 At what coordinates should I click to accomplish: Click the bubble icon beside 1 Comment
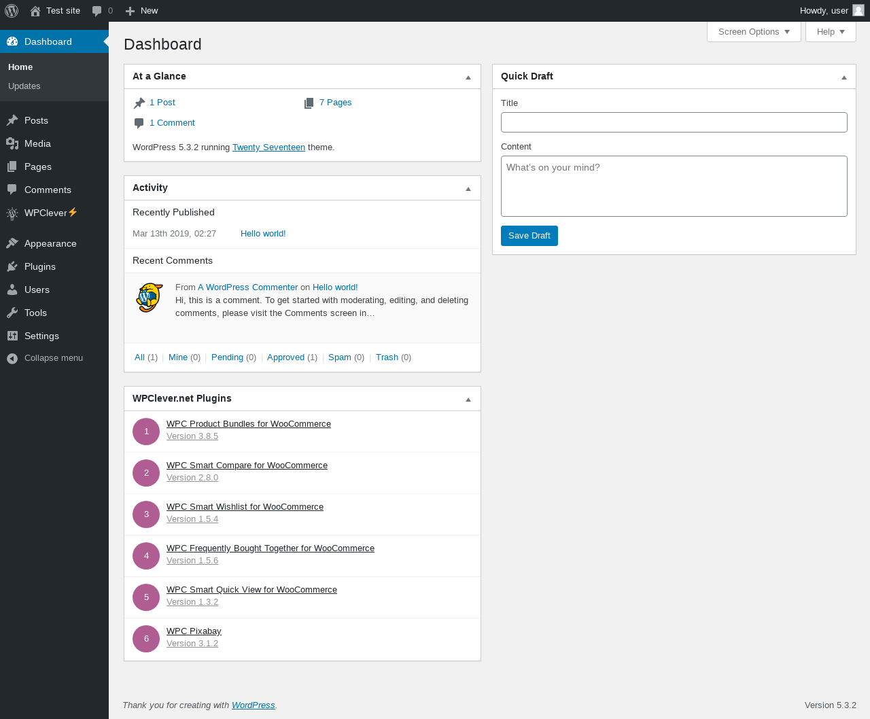[x=139, y=123]
